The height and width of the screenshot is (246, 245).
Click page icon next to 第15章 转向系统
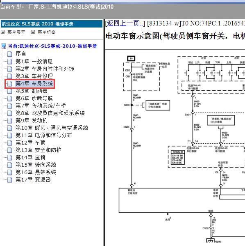click(x=10, y=165)
